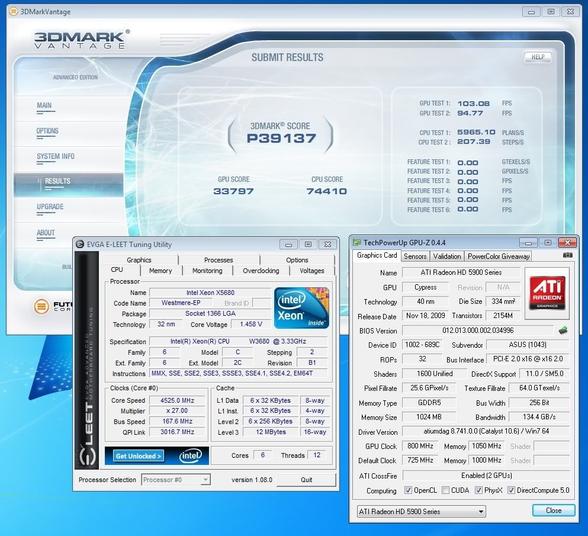This screenshot has height=536, width=588.
Task: Select the Graphics Card tab in GPU-Z
Action: [377, 255]
